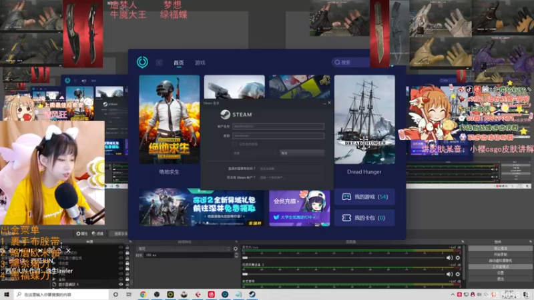Undock the 转场特效 panel using its float icon
Screen dimensions: 534x300
pos(236,242)
